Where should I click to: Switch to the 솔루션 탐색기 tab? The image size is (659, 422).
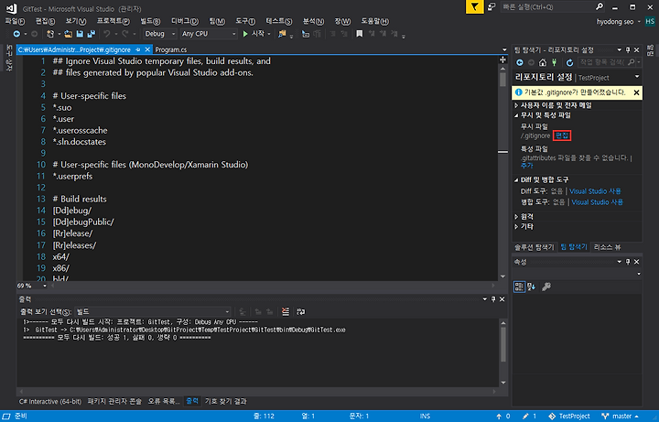coord(535,247)
